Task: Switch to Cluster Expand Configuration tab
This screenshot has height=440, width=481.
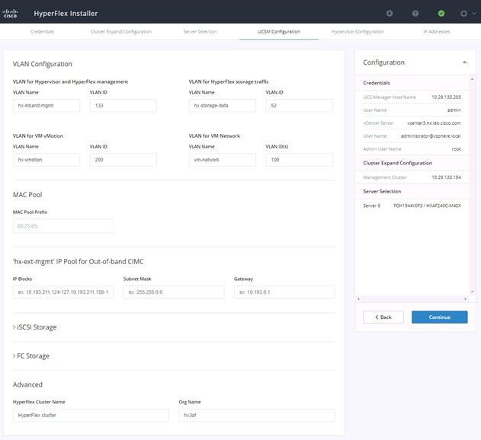Action: click(x=121, y=31)
